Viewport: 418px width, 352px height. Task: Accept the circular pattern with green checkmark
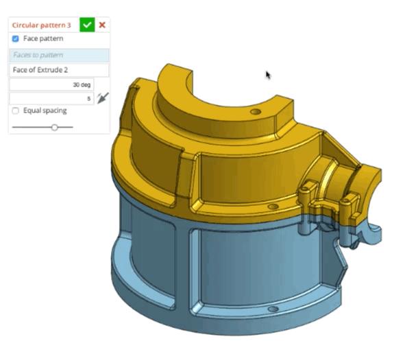click(86, 25)
